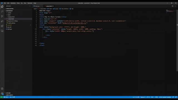The height and width of the screenshot is (100, 178).
Task: Select the index.html editor tab
Action: coord(49,6)
